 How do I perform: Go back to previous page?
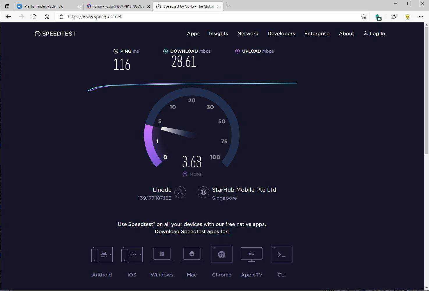pos(8,17)
